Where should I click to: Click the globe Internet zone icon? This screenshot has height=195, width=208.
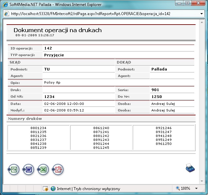[x=53, y=188]
